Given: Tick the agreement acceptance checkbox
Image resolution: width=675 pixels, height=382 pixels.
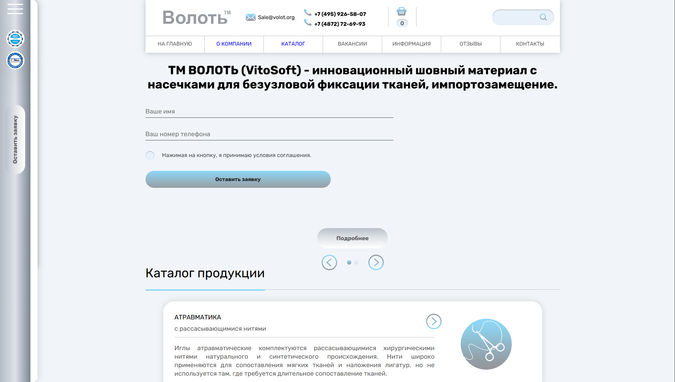Looking at the screenshot, I should click(150, 155).
